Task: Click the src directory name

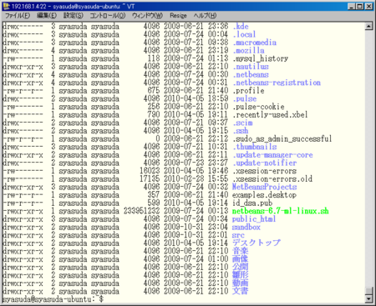Action: click(238, 235)
